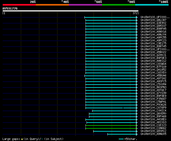Screen dimensions: 171x141
Task: Click the UniRef100_A9RI12 label
Action: [153, 61]
